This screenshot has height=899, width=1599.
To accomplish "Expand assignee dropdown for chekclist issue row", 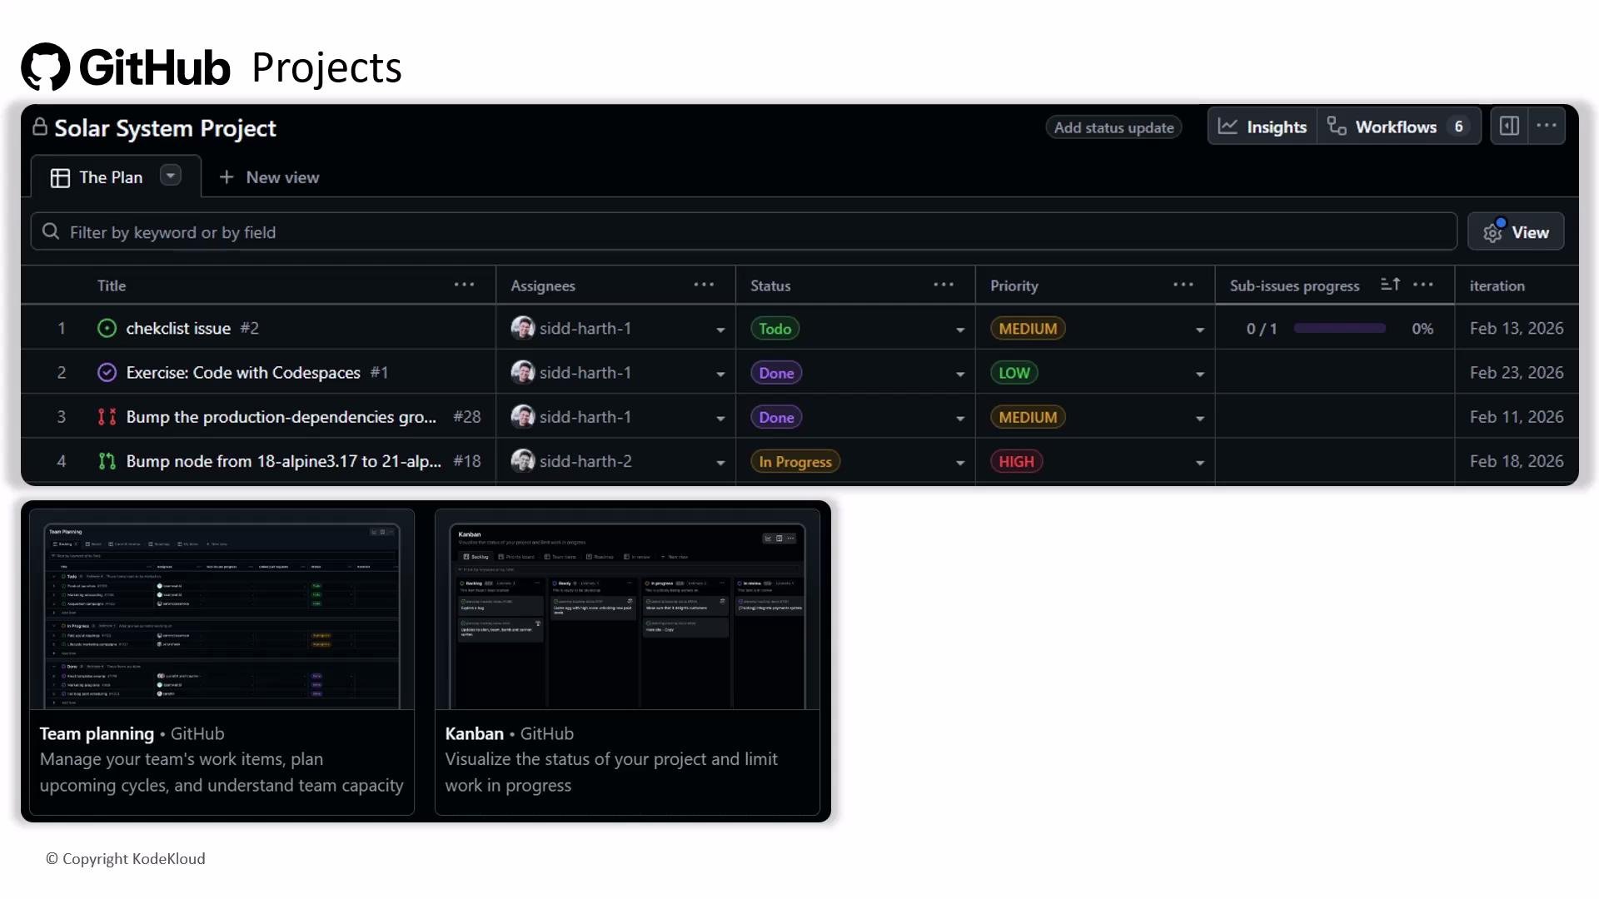I will pos(720,330).
